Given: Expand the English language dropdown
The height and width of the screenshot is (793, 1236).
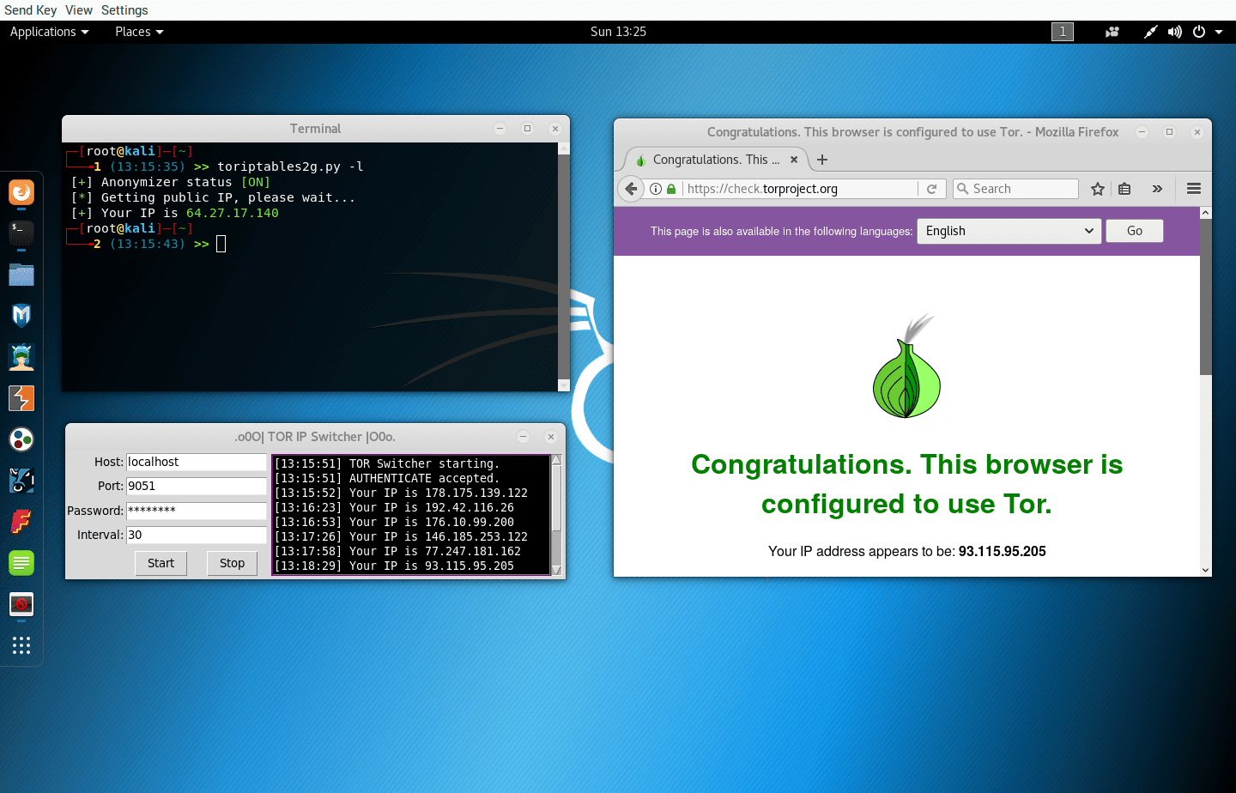Looking at the screenshot, I should pos(1009,231).
